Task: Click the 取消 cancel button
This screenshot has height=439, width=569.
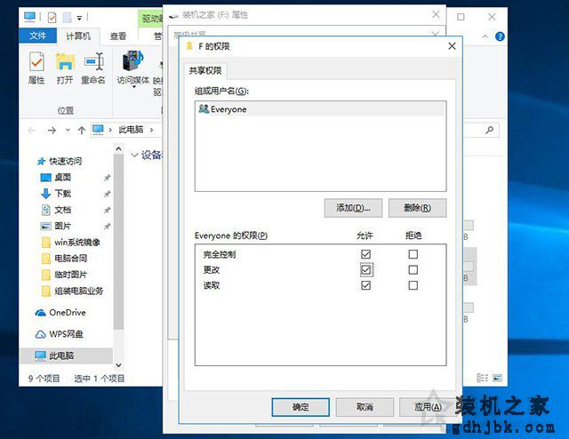Action: [365, 407]
